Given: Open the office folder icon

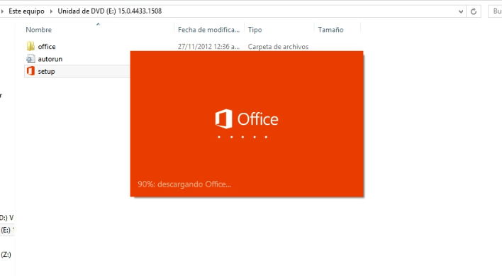Looking at the screenshot, I should click(30, 46).
